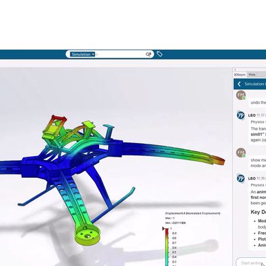Switch to the 3DSwym tab
Image resolution: width=266 pixels, height=266 pixels.
(240, 75)
